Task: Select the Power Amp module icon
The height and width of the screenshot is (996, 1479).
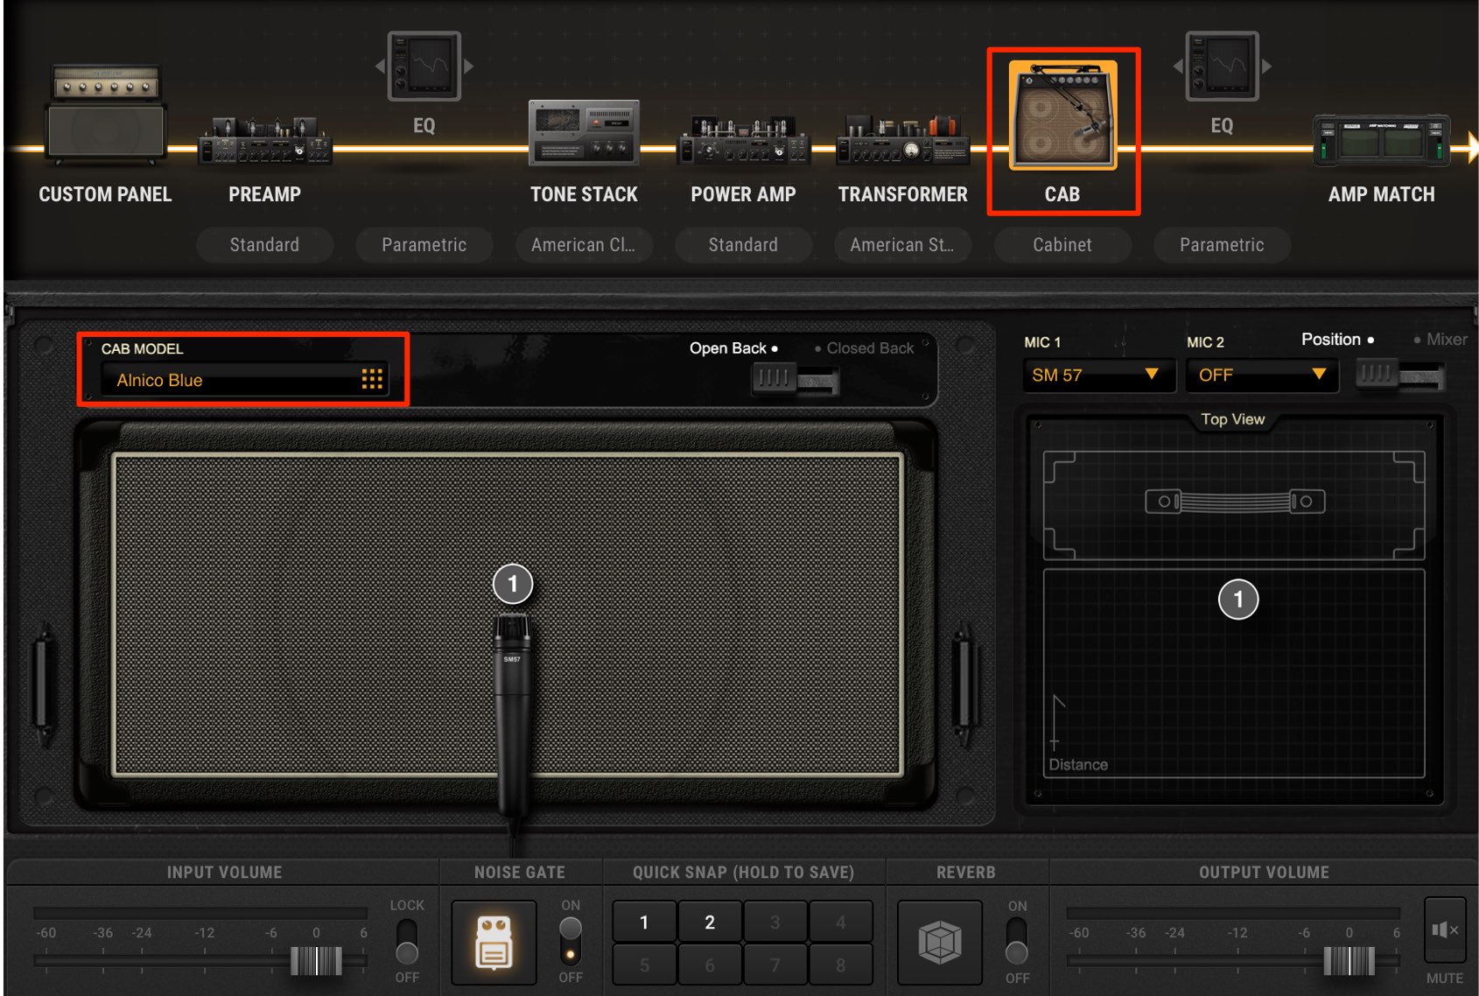Action: tap(743, 140)
